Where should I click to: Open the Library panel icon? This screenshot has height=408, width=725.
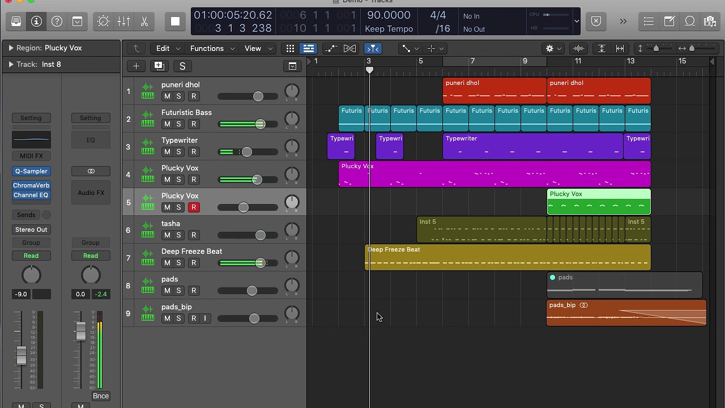[x=16, y=22]
